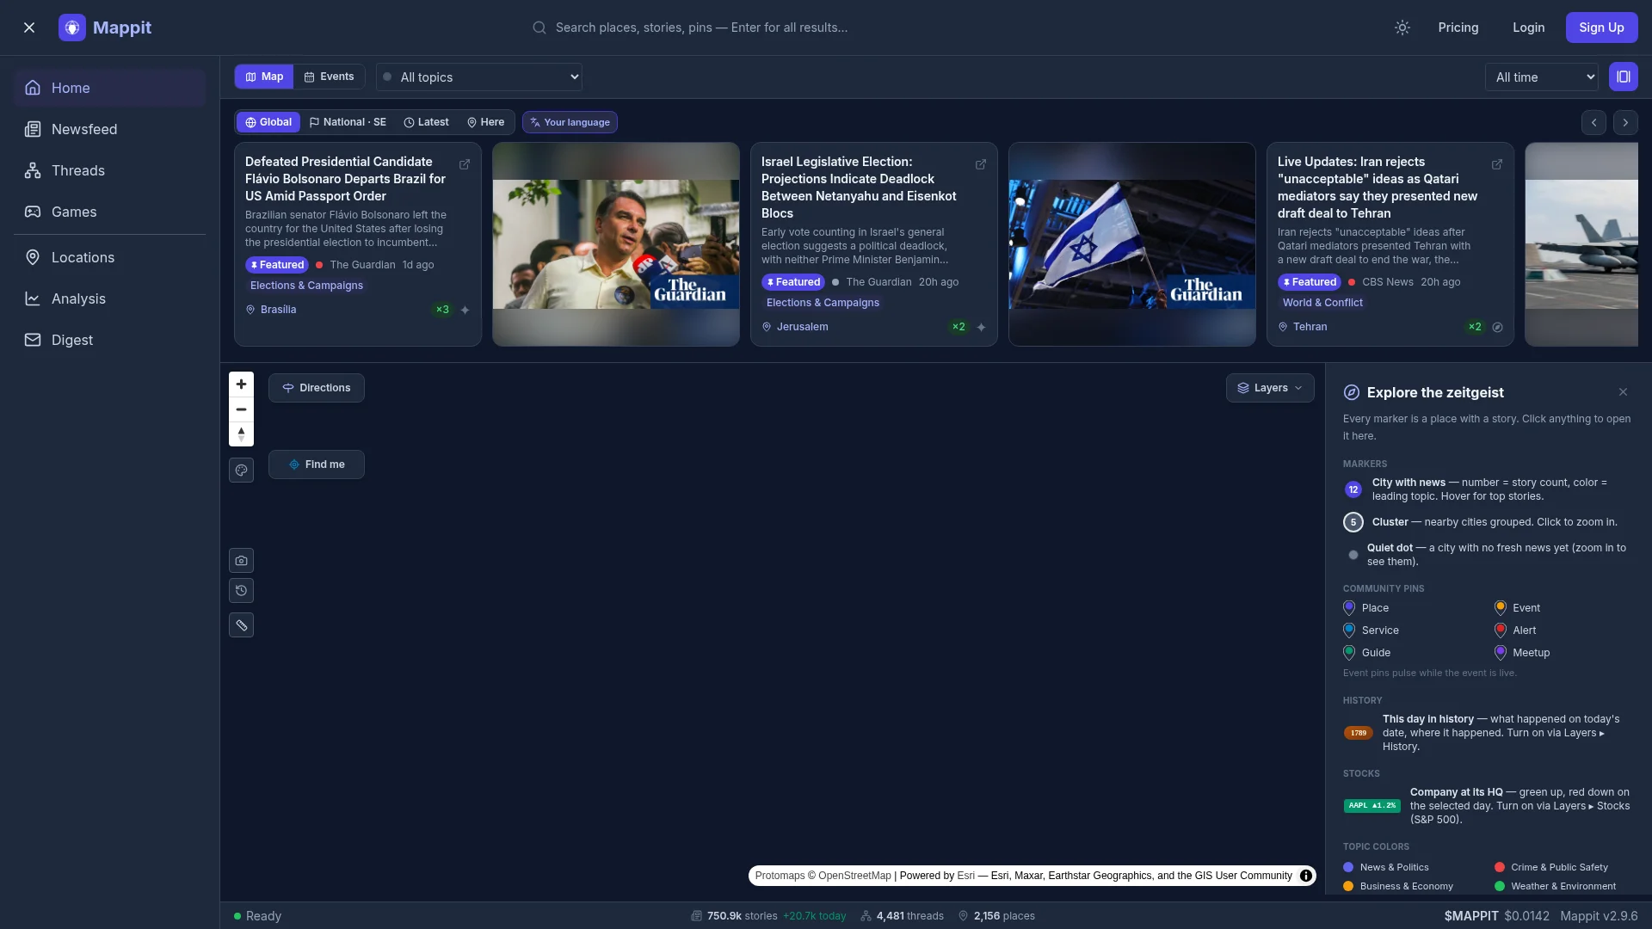Go to next story cards arrow

1625,122
